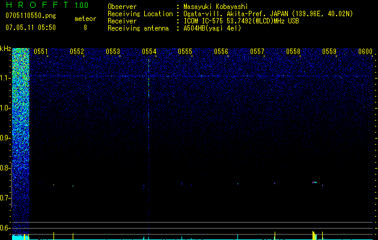The image size is (378, 240).
Task: Click the 0559 time marker
Action: click(x=329, y=51)
